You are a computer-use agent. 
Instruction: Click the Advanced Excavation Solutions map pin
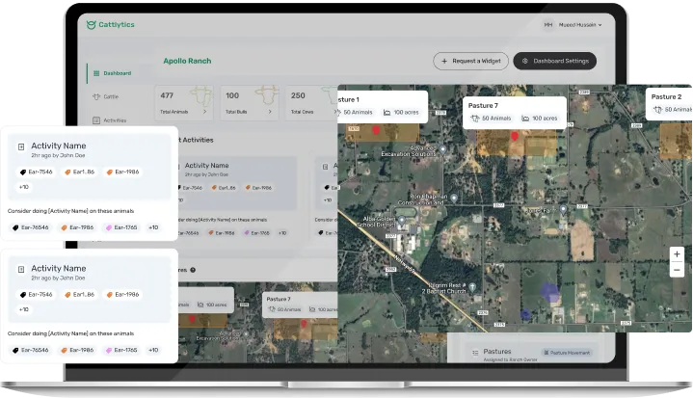pos(442,149)
